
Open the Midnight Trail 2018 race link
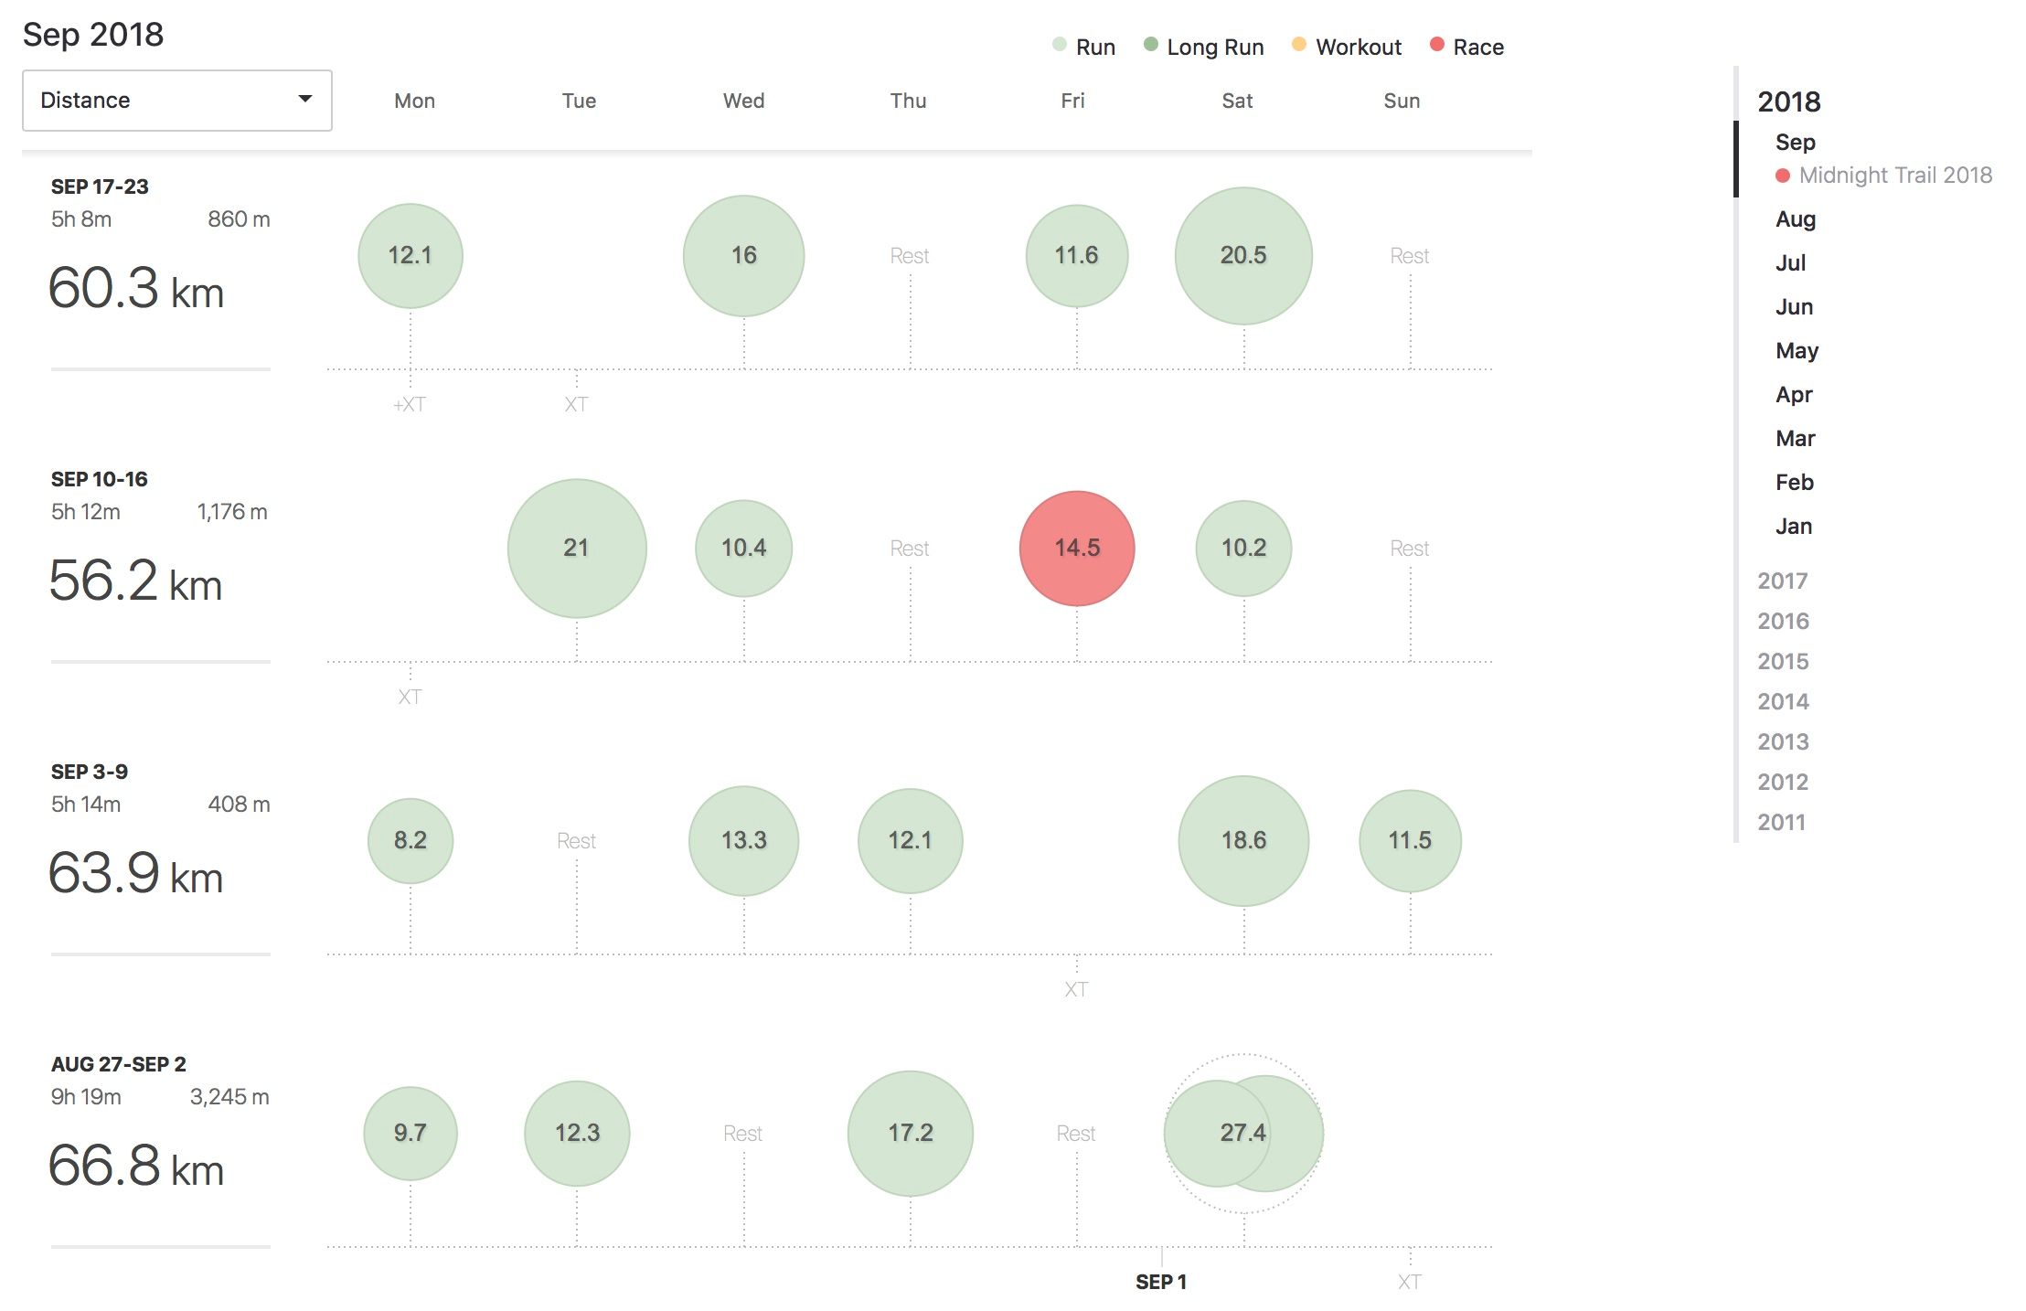(x=1894, y=176)
